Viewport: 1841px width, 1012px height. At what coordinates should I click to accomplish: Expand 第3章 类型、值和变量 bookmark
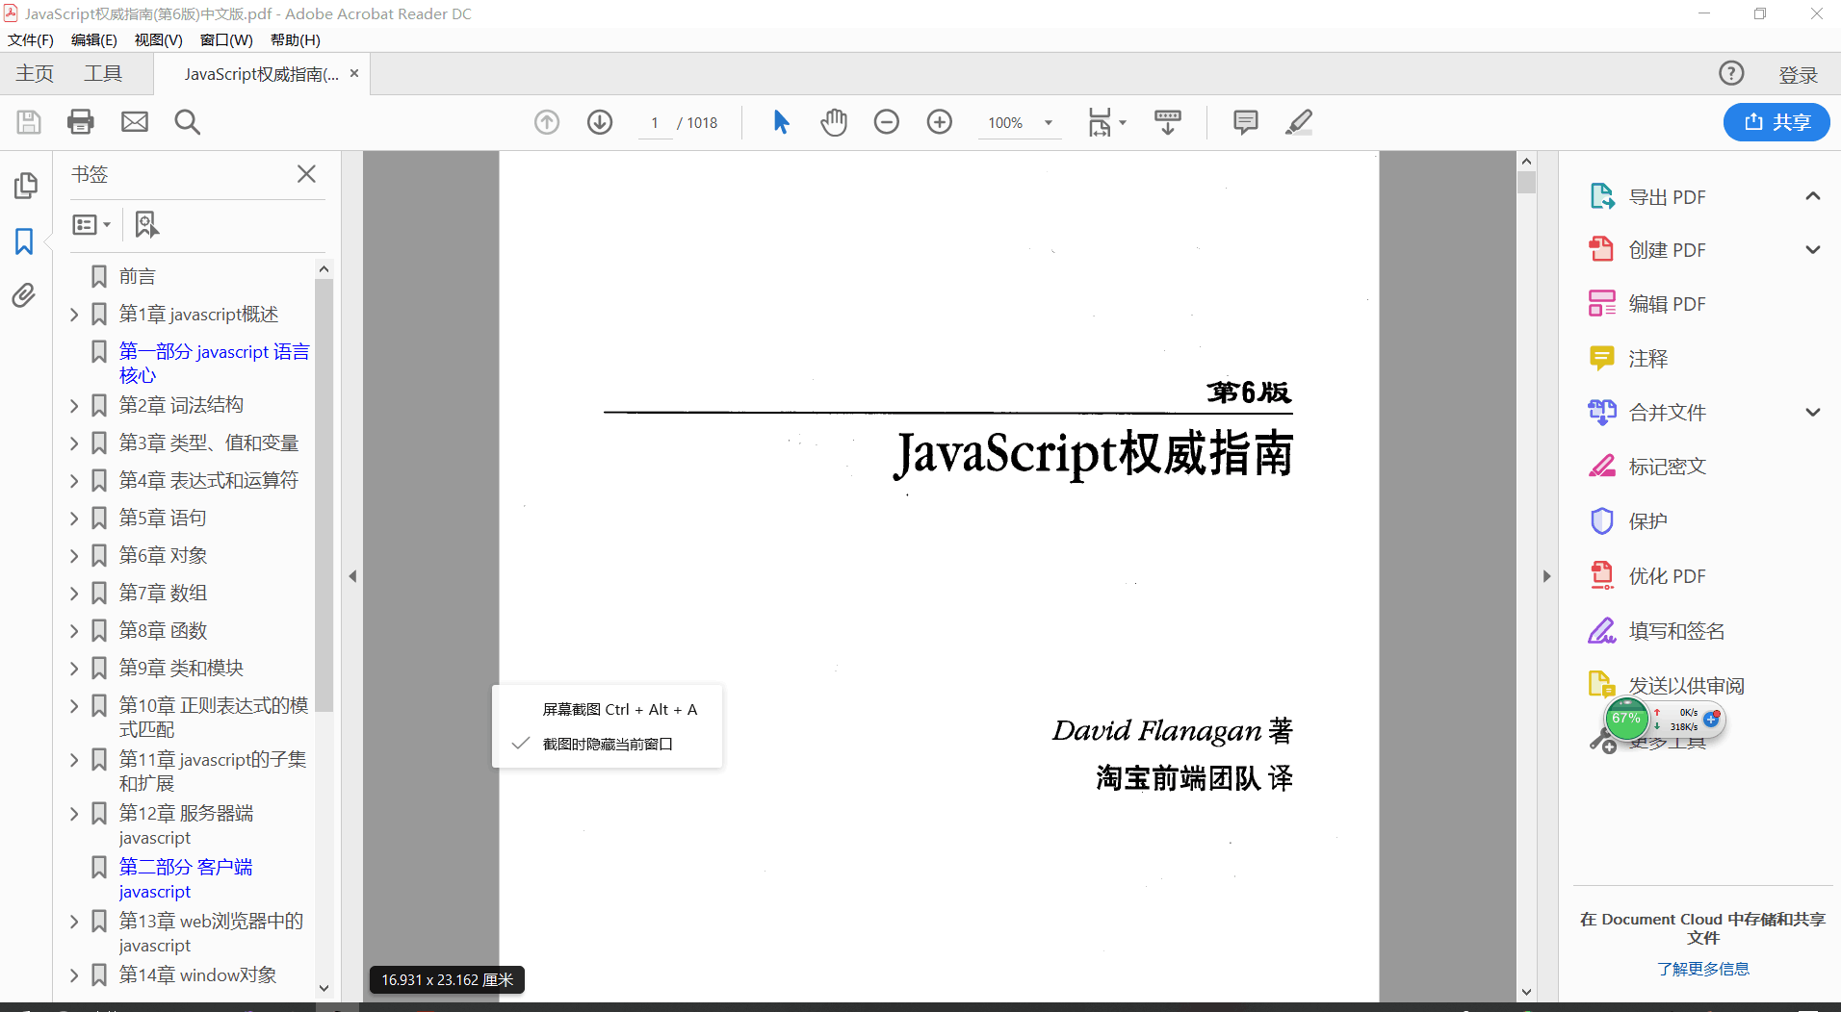pos(74,443)
